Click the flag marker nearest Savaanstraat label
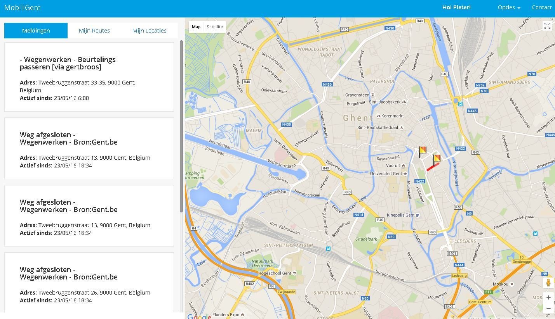This screenshot has width=555, height=319. [x=422, y=152]
